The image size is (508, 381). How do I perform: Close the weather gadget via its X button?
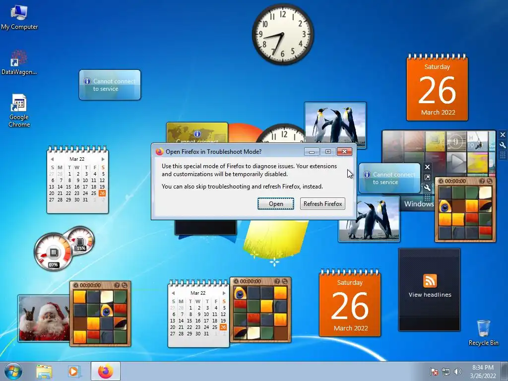coord(427,167)
